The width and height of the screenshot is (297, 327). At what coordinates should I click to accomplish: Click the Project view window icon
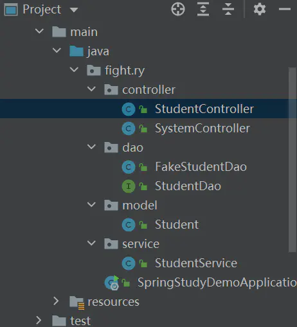pyautogui.click(x=11, y=10)
